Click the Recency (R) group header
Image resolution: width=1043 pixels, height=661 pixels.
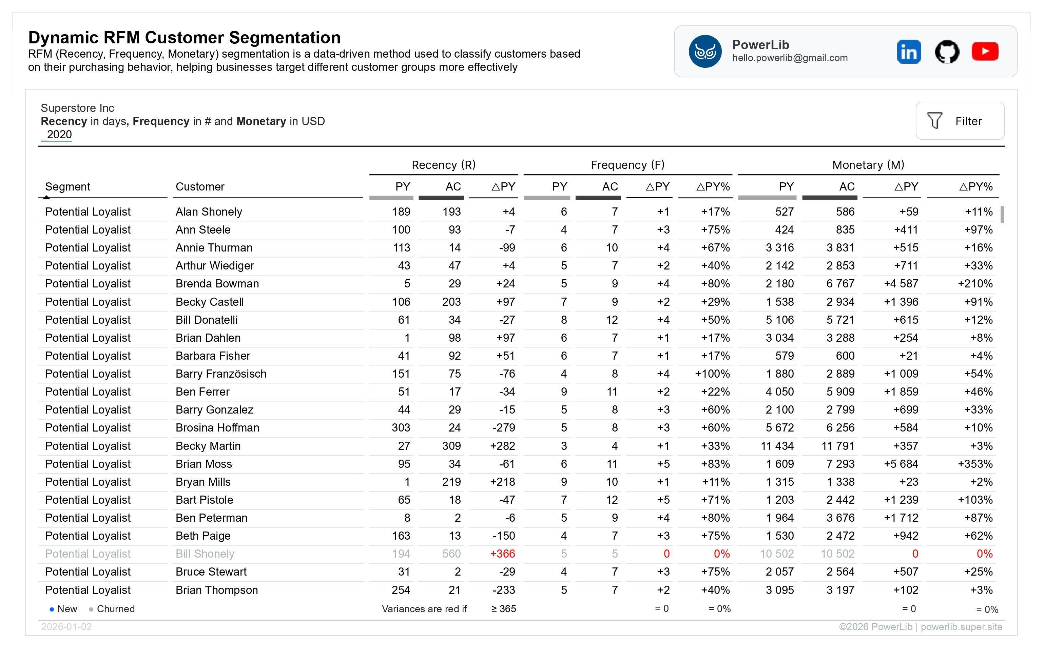(444, 165)
